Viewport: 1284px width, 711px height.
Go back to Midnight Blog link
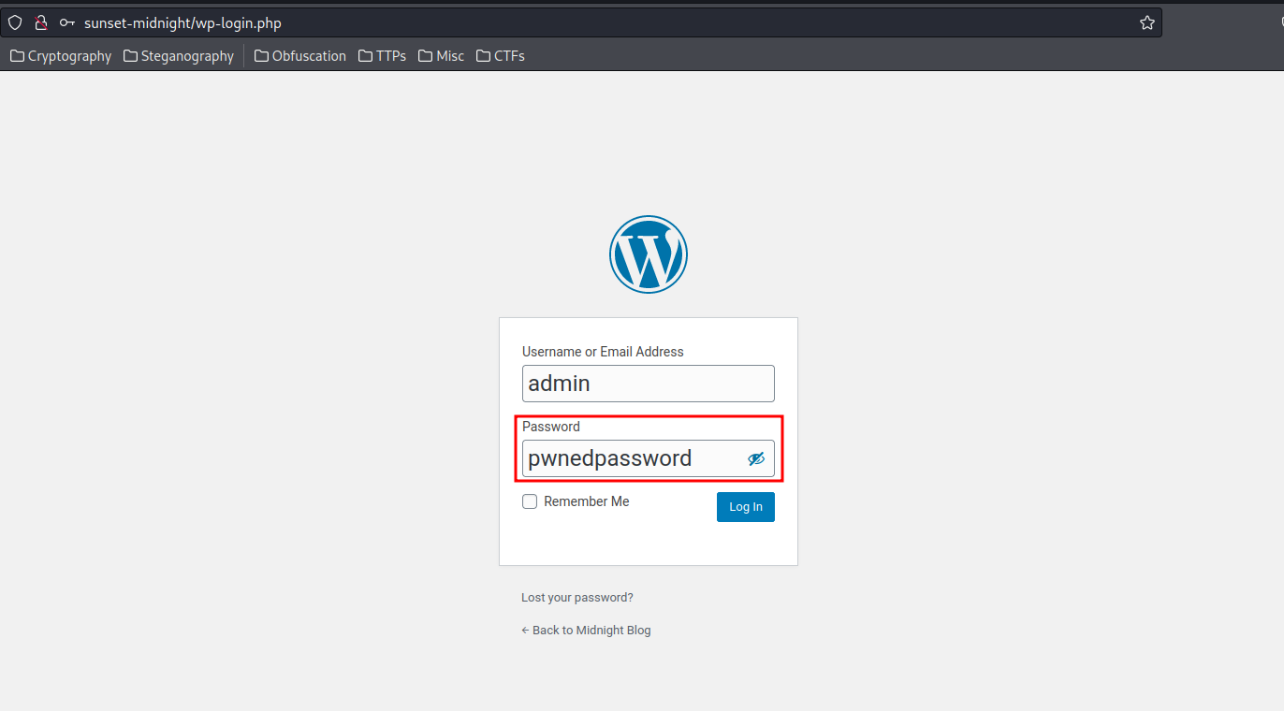(586, 631)
